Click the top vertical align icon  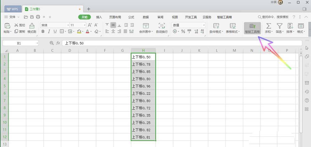(x=107, y=25)
